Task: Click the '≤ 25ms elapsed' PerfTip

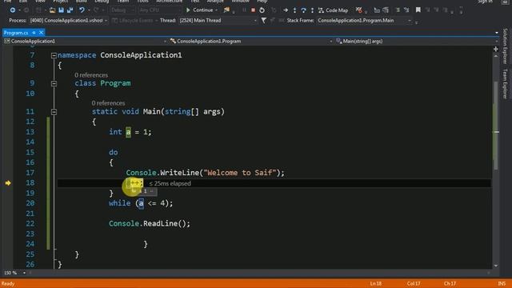Action: pos(170,183)
